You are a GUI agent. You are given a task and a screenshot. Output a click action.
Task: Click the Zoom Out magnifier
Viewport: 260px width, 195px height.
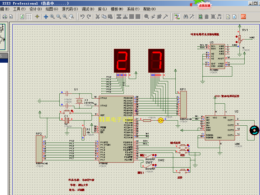click(x=58, y=17)
